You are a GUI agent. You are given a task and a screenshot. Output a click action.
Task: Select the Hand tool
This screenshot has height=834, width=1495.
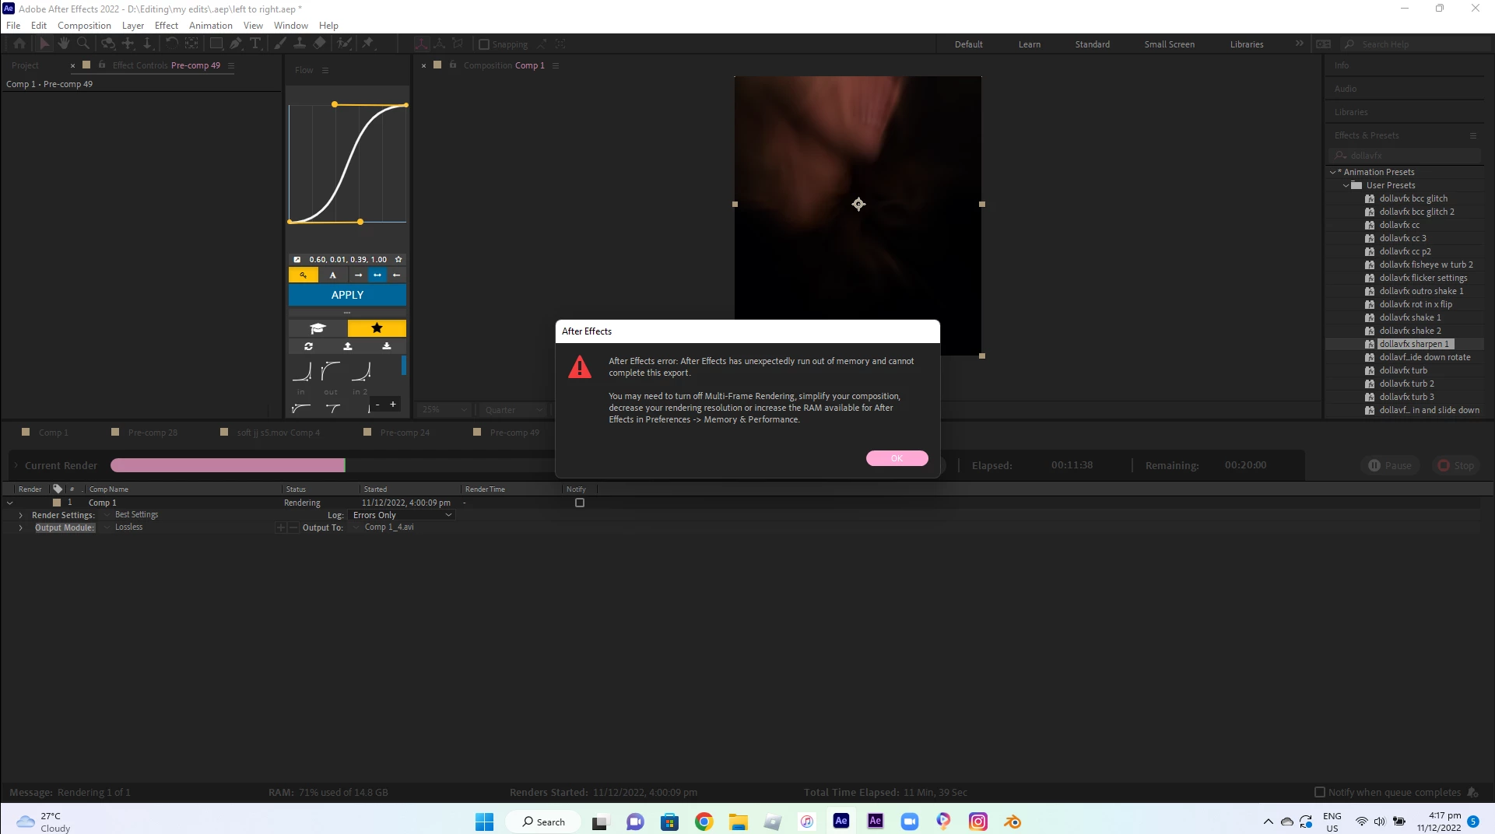click(x=64, y=44)
